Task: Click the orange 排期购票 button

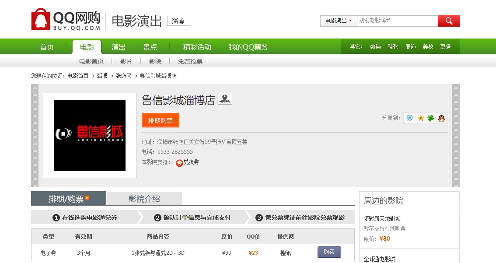Action: (161, 120)
